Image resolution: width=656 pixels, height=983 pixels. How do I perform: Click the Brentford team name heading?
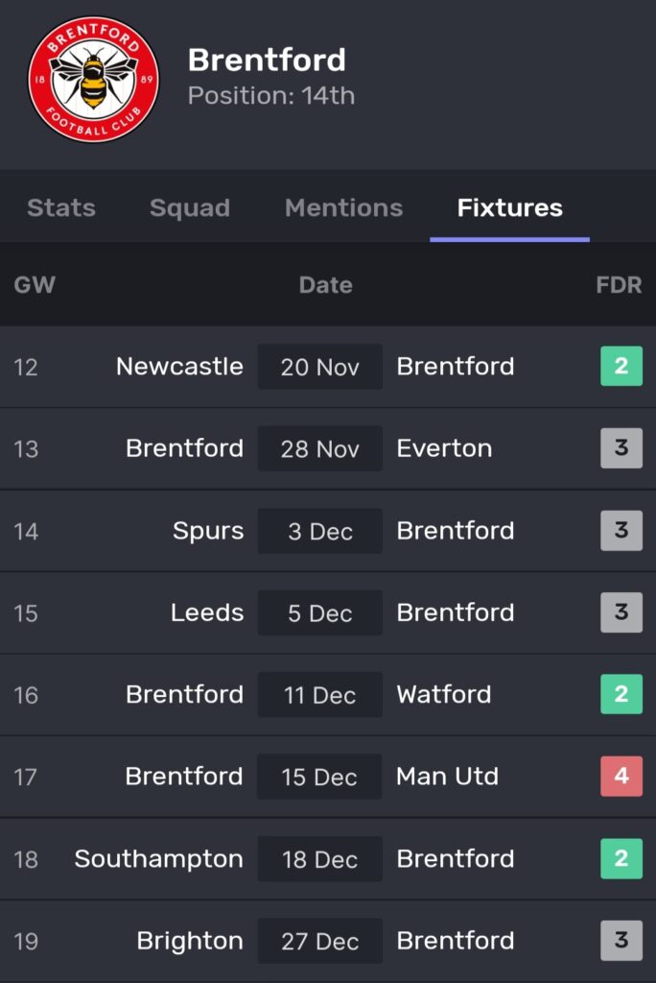click(267, 60)
